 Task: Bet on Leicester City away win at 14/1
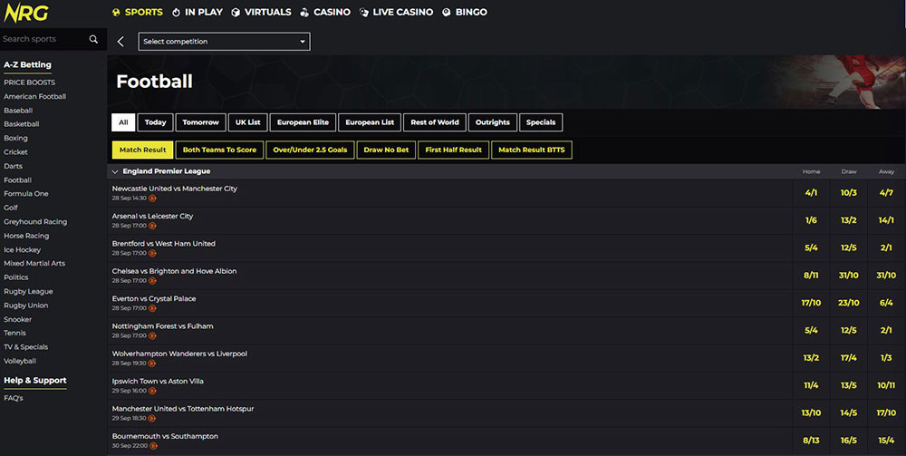(x=886, y=220)
